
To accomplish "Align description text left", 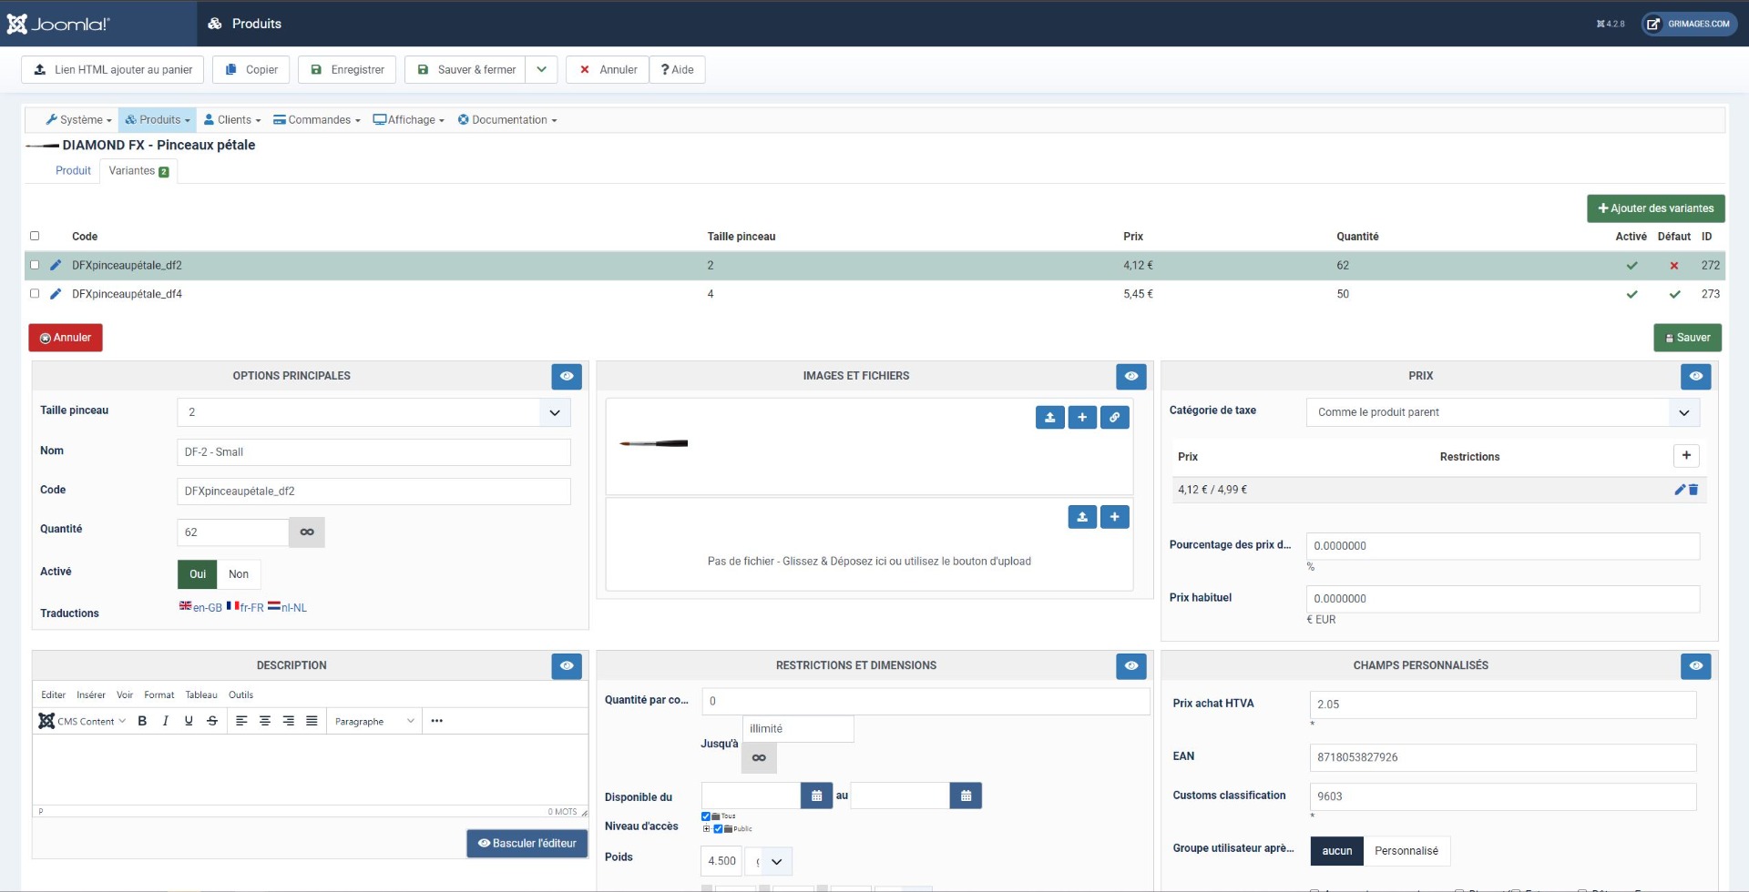I will (x=241, y=721).
